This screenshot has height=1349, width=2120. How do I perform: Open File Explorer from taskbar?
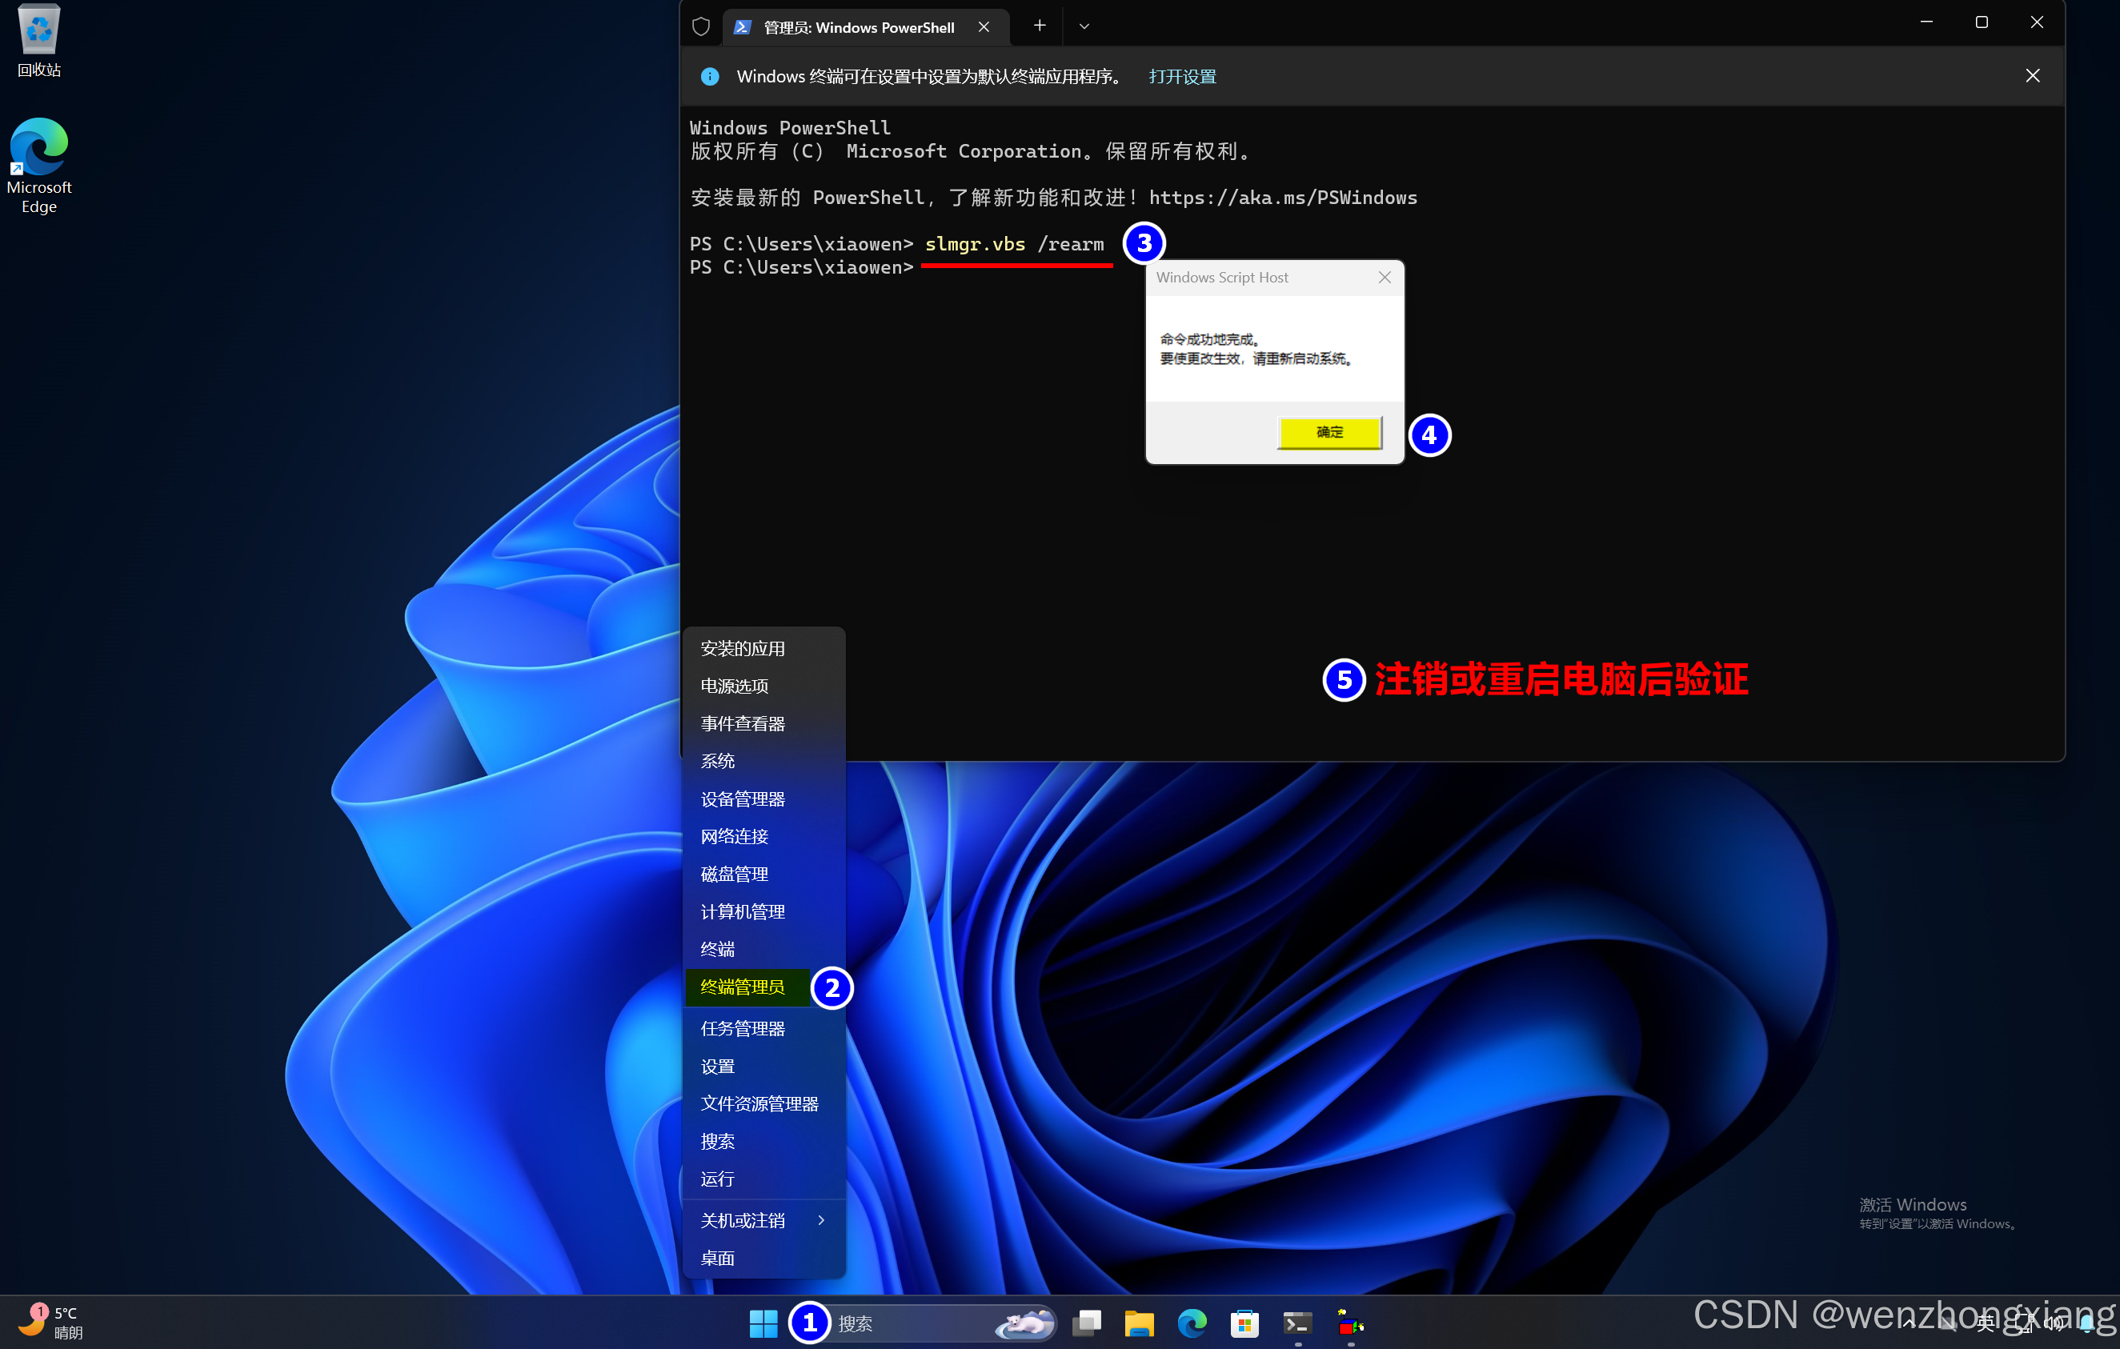point(1138,1323)
